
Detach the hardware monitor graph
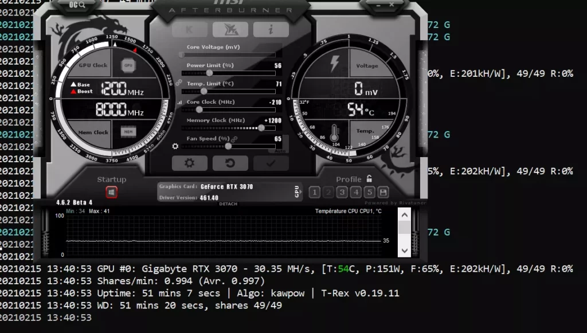click(228, 204)
